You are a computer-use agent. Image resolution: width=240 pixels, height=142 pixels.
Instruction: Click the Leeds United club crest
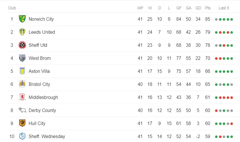click(22, 32)
